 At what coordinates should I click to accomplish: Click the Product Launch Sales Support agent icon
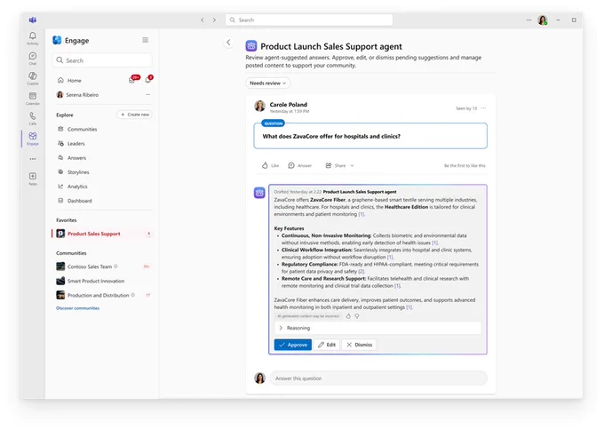click(x=251, y=46)
